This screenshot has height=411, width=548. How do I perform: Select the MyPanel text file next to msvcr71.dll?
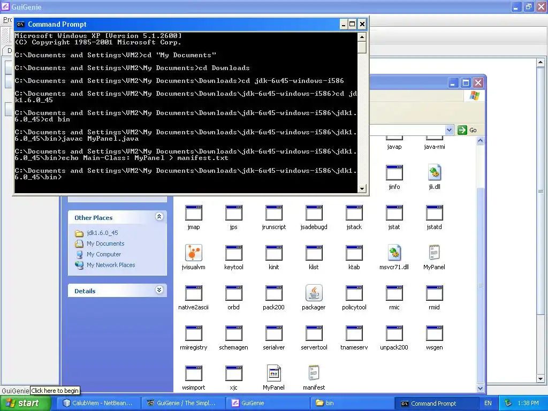pos(435,253)
